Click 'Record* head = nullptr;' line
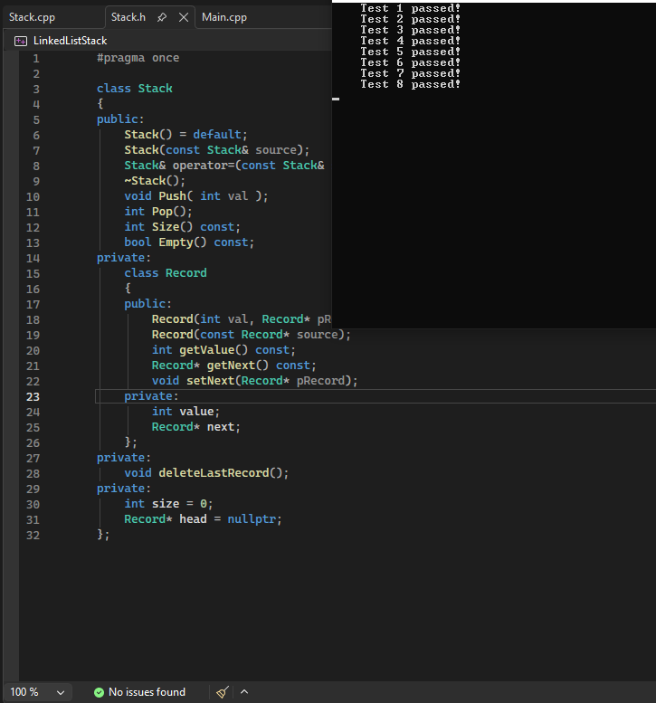This screenshot has height=703, width=656. (203, 519)
